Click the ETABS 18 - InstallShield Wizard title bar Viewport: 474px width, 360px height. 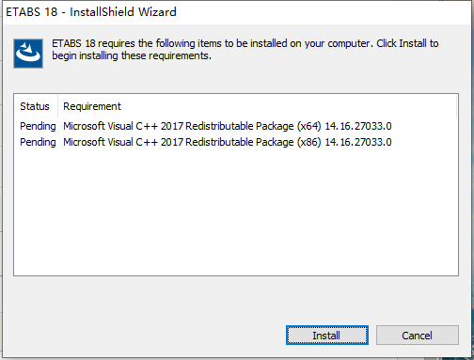click(237, 12)
